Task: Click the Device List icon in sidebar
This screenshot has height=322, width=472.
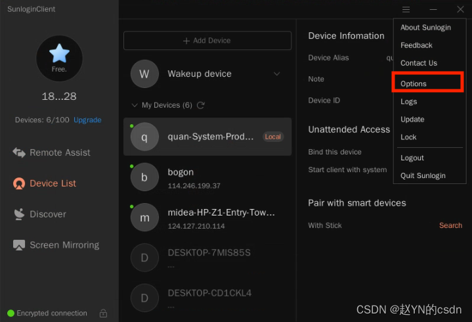Action: pyautogui.click(x=19, y=183)
